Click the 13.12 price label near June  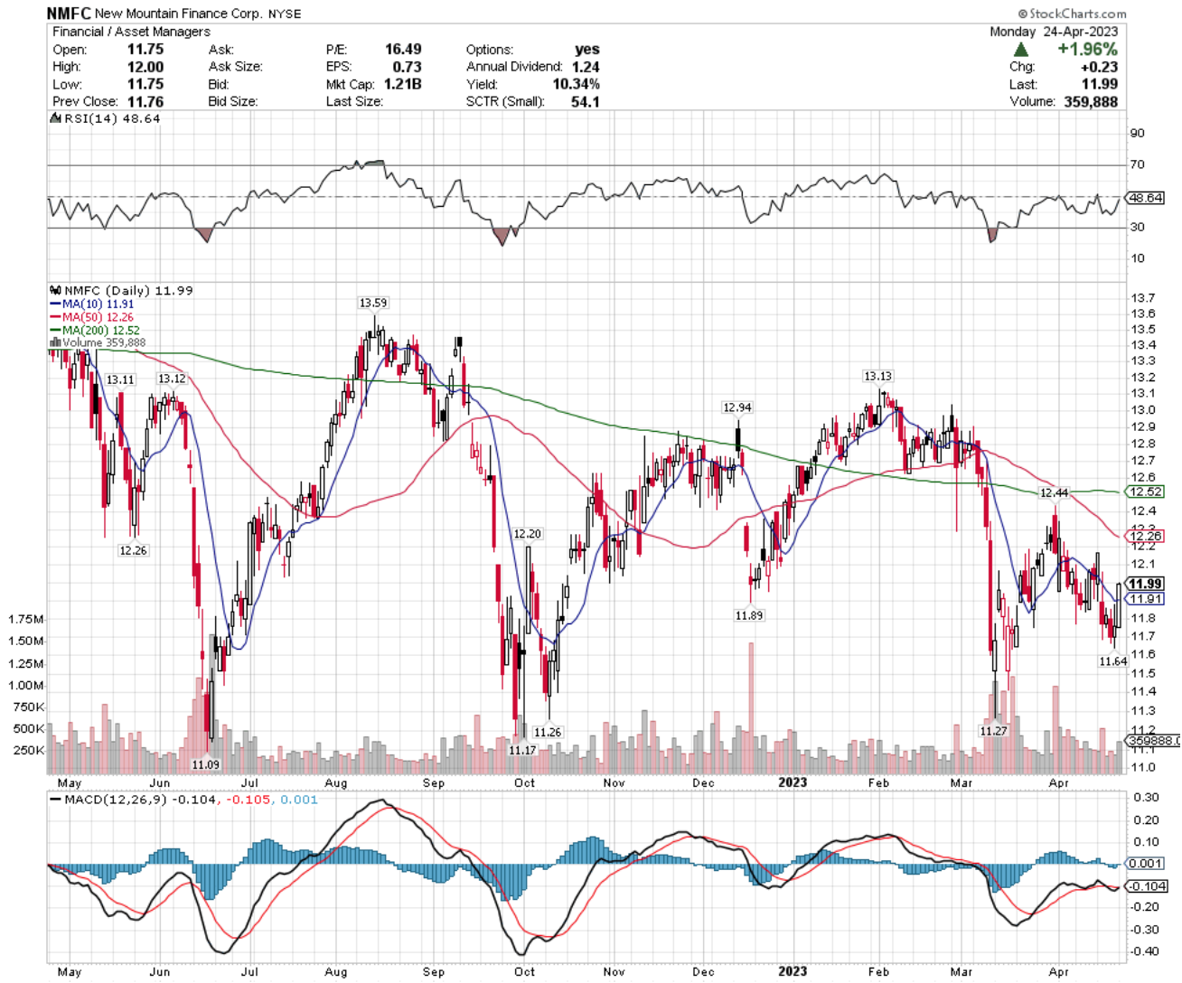click(x=172, y=379)
